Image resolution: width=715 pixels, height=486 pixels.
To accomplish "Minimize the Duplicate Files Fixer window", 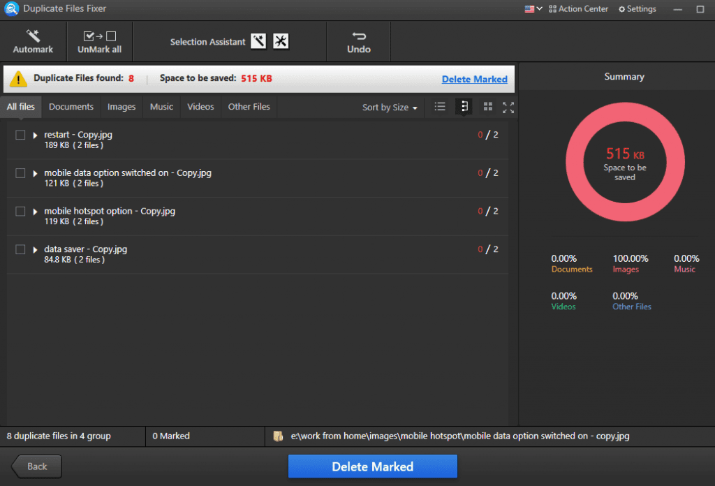I will pyautogui.click(x=677, y=9).
